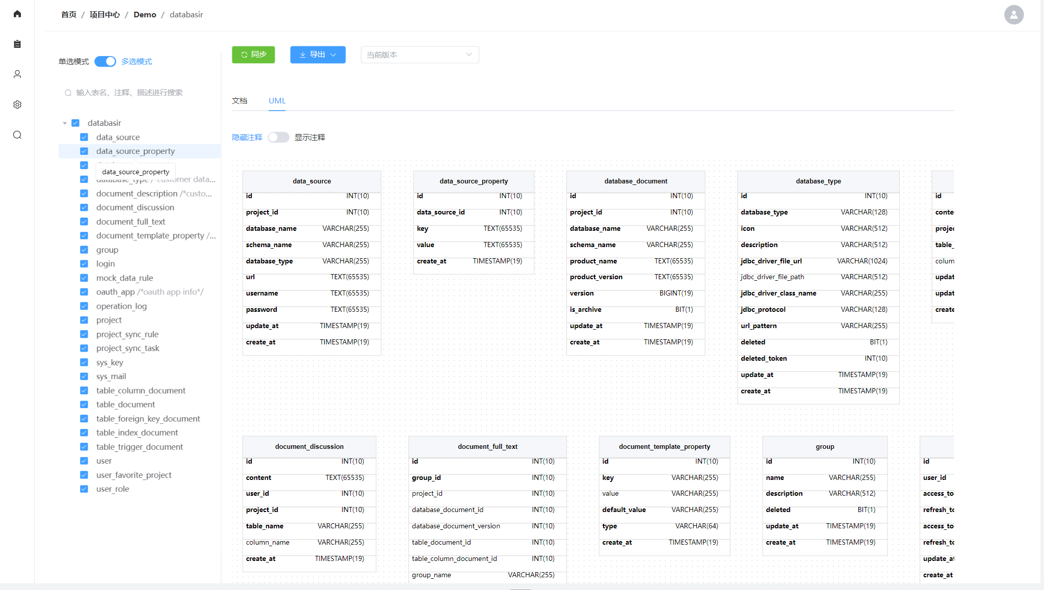Select the UML tab
Image resolution: width=1044 pixels, height=590 pixels.
[x=277, y=101]
